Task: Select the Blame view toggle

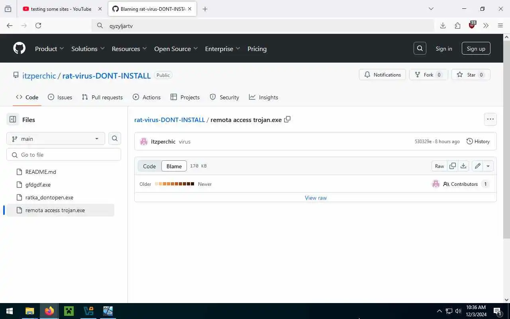Action: 174,166
